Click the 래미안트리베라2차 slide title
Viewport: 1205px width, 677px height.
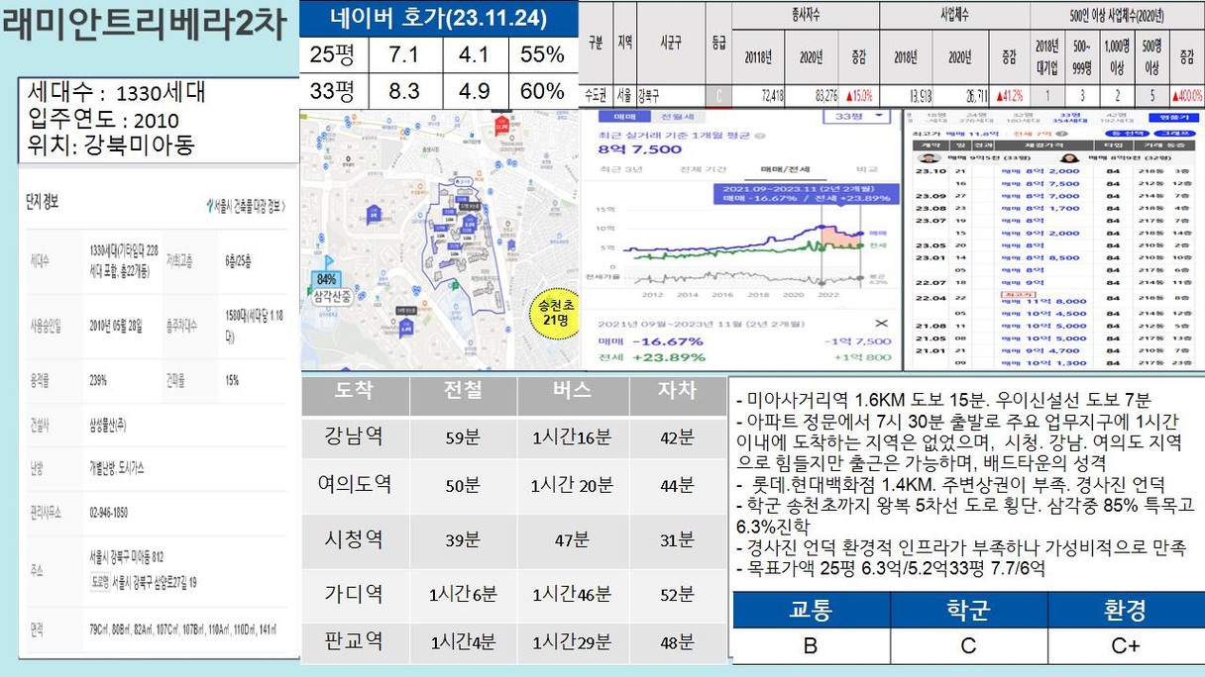(x=145, y=25)
